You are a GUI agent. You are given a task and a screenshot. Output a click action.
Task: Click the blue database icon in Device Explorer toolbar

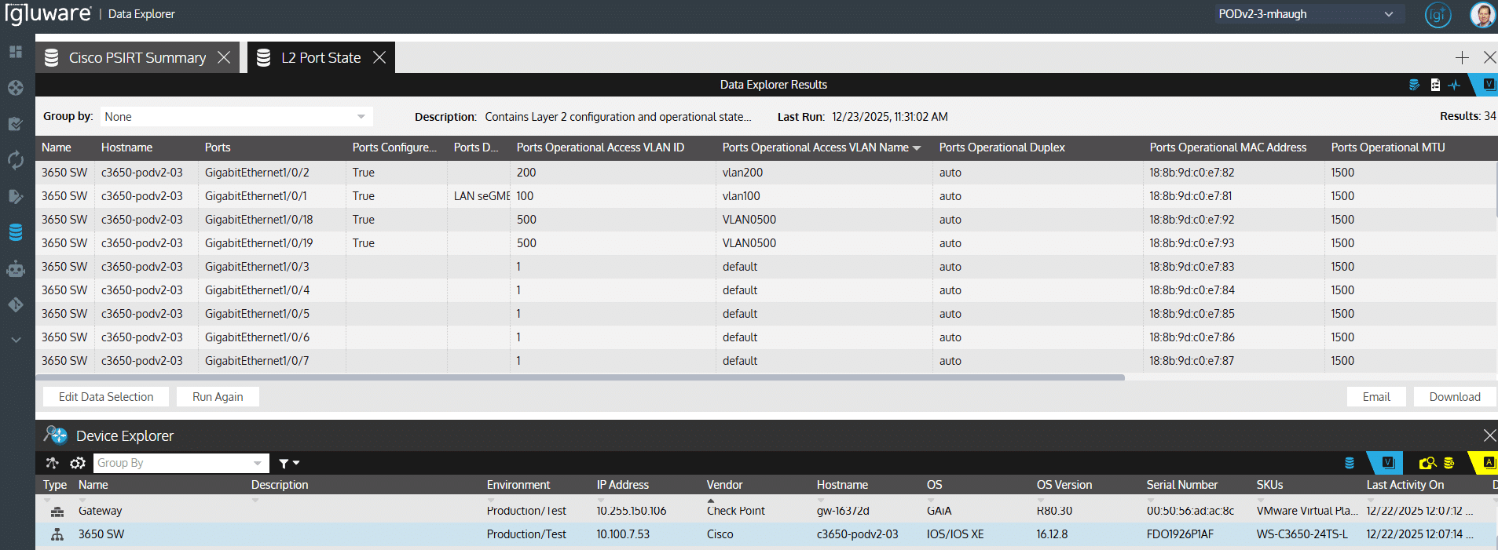click(x=1350, y=463)
